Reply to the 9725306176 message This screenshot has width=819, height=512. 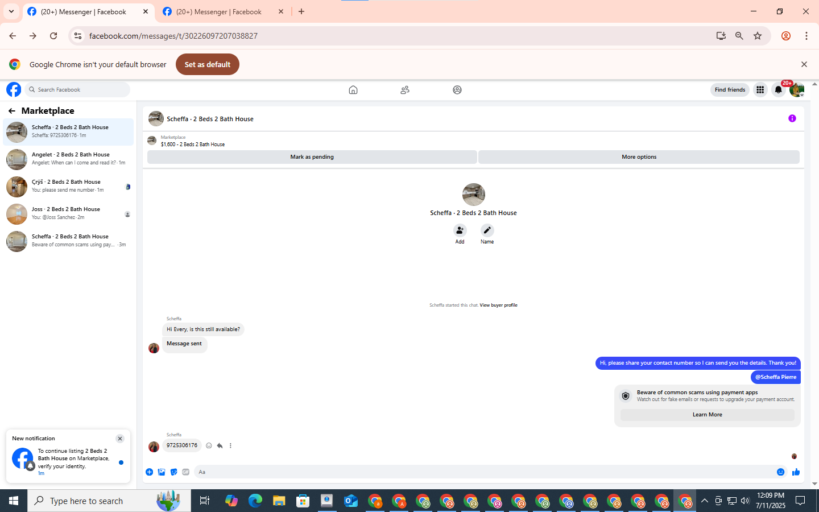220,446
